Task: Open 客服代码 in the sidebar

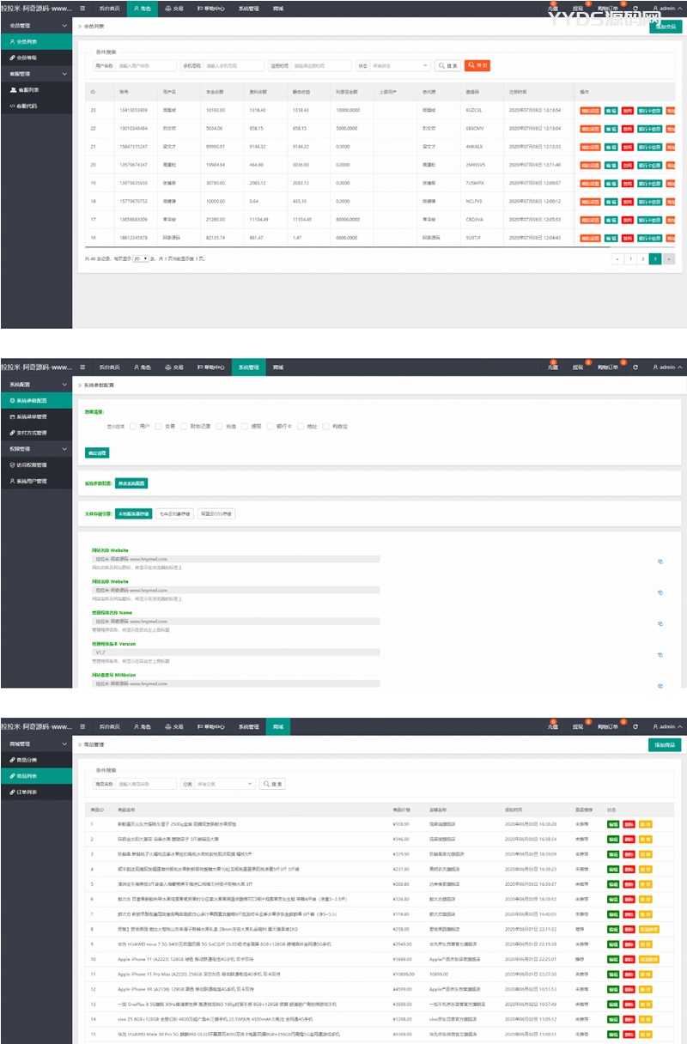Action: [x=26, y=106]
